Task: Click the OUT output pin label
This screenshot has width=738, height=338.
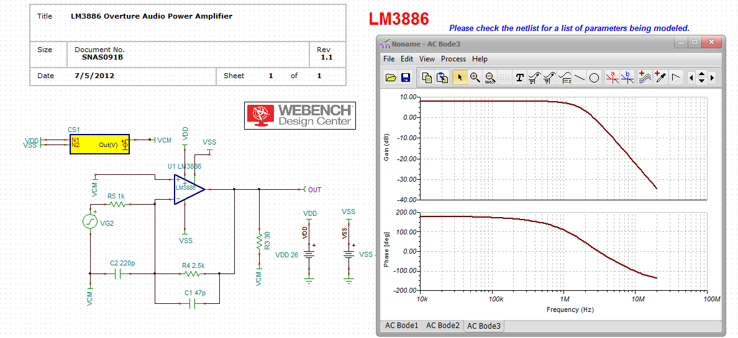Action: pos(314,190)
